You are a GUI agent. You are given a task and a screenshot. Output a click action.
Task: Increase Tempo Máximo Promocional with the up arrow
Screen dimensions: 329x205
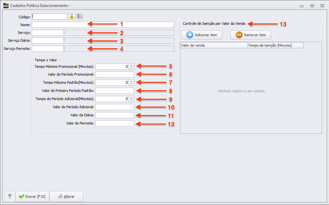tap(131, 65)
